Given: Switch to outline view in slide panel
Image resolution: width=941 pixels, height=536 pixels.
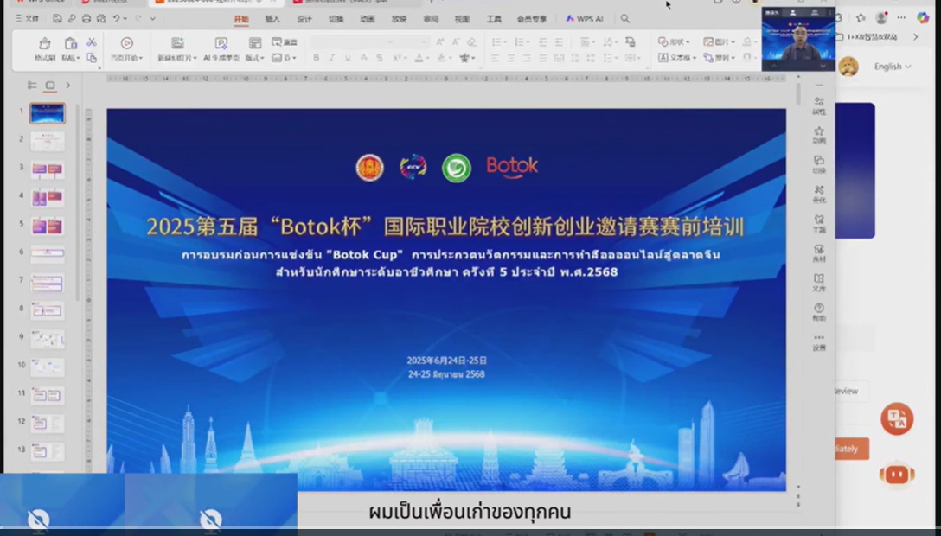Looking at the screenshot, I should (x=32, y=86).
